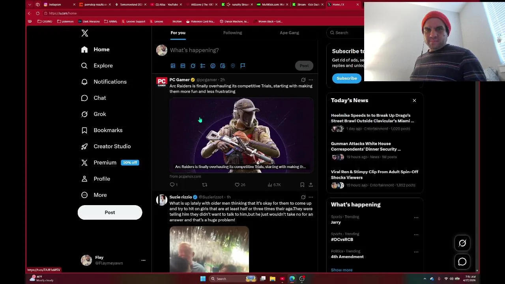The image size is (505, 284).
Task: Bookmark the PC Gamer post
Action: pos(302,185)
